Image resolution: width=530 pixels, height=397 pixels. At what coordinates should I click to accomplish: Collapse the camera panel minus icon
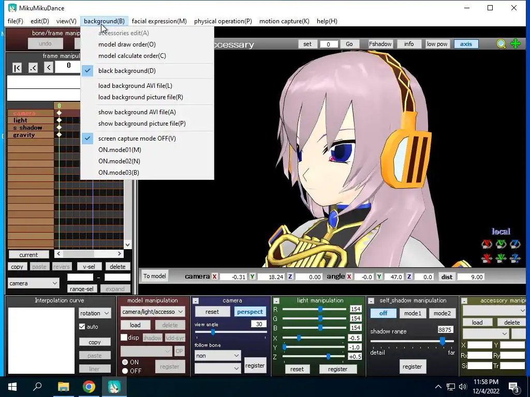[196, 301]
